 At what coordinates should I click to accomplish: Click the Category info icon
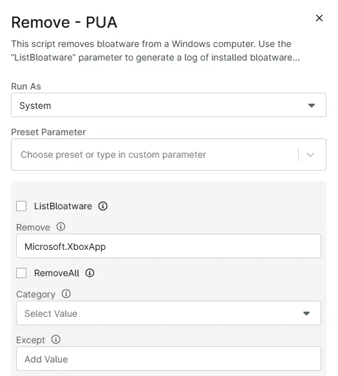point(66,294)
